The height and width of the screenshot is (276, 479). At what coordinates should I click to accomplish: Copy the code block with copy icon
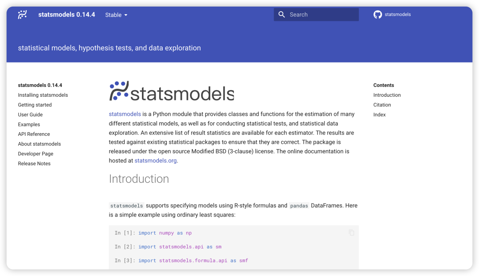[x=351, y=233]
